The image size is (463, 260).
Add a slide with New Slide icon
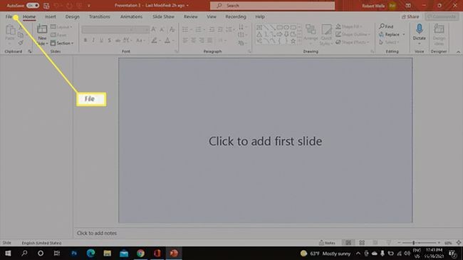point(42,29)
